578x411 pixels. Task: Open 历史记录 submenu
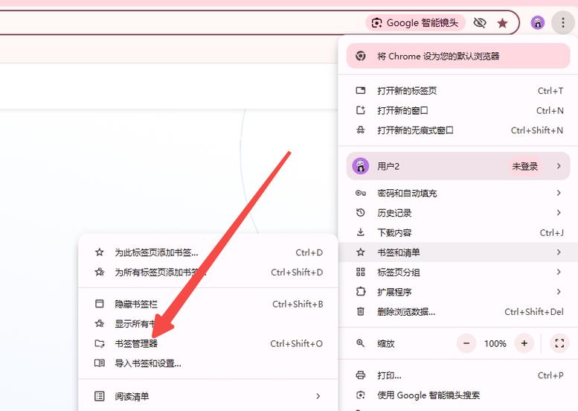click(x=458, y=213)
